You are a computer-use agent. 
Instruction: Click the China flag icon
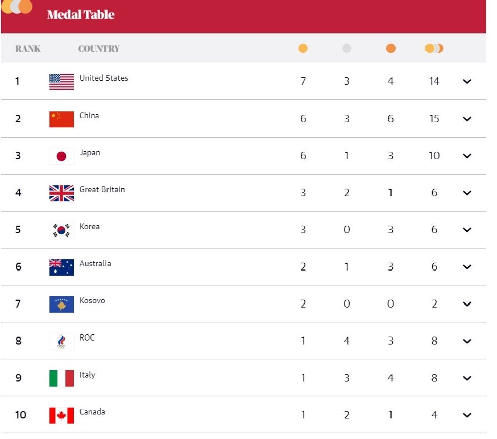(61, 119)
